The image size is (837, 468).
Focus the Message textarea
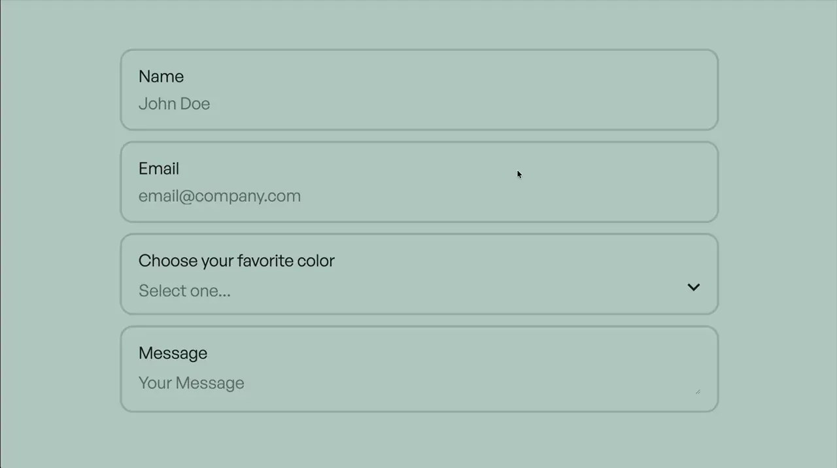click(x=418, y=383)
